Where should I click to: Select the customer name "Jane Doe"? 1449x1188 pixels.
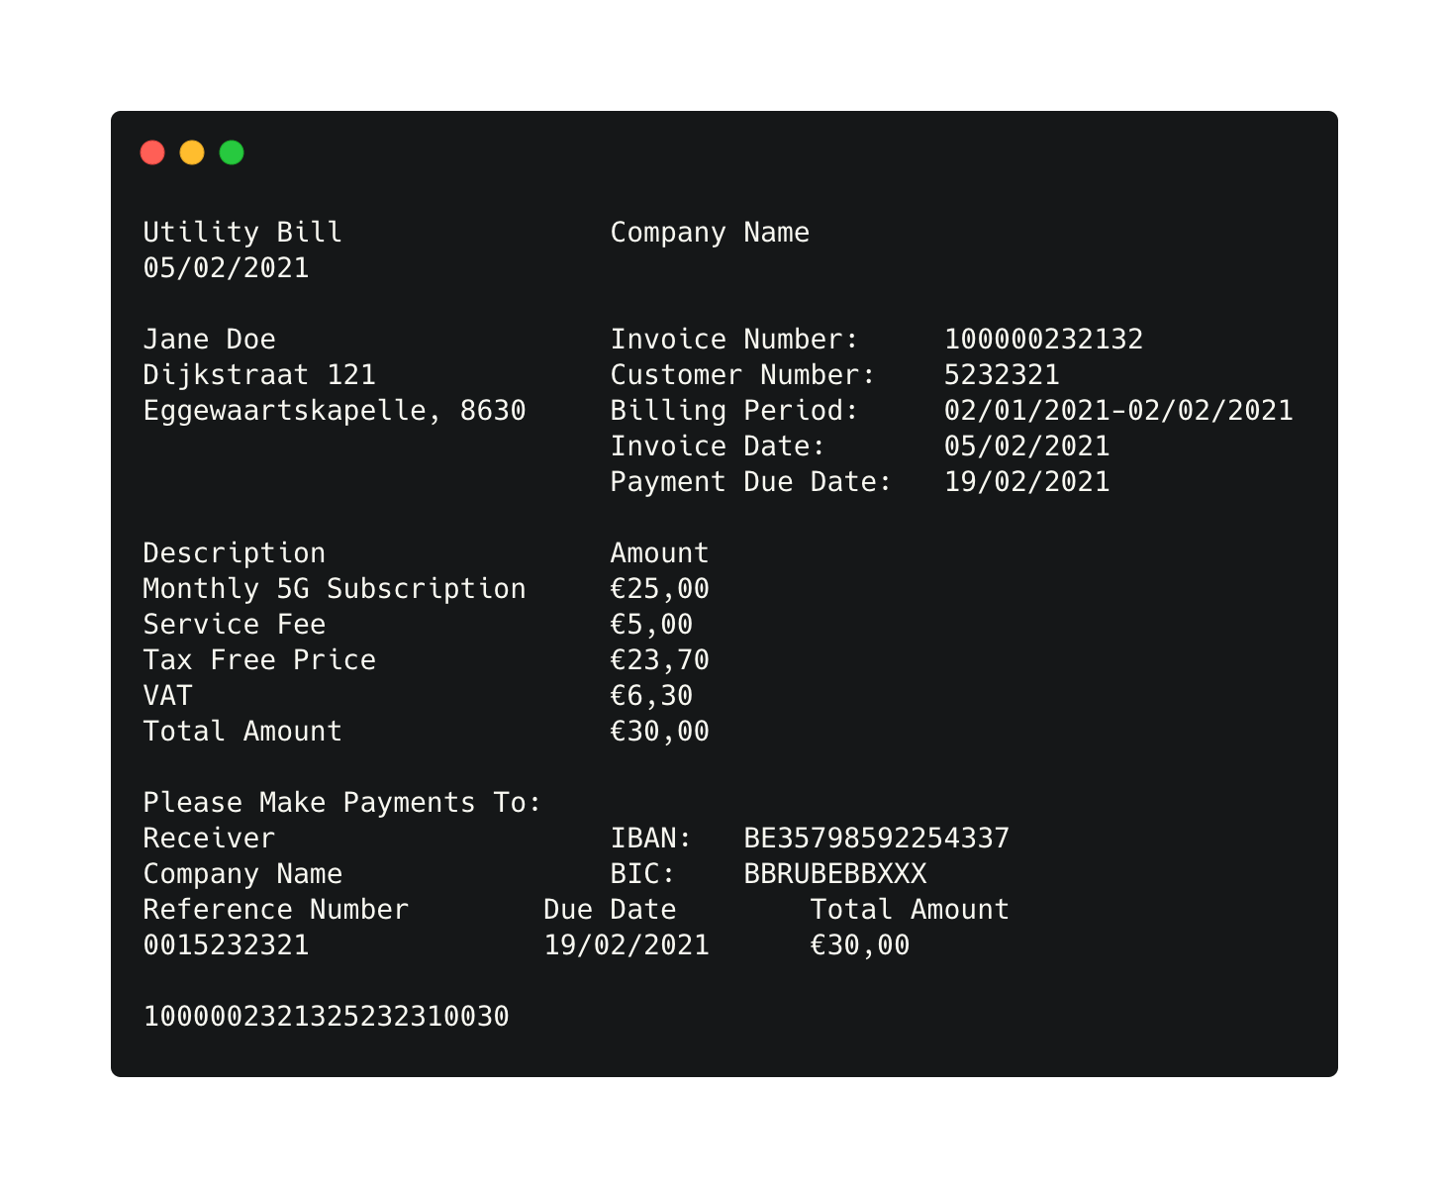[x=209, y=339]
